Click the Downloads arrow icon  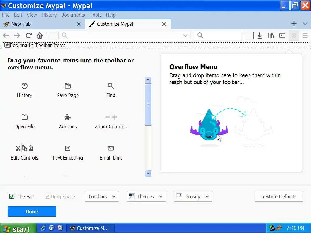[x=260, y=36]
